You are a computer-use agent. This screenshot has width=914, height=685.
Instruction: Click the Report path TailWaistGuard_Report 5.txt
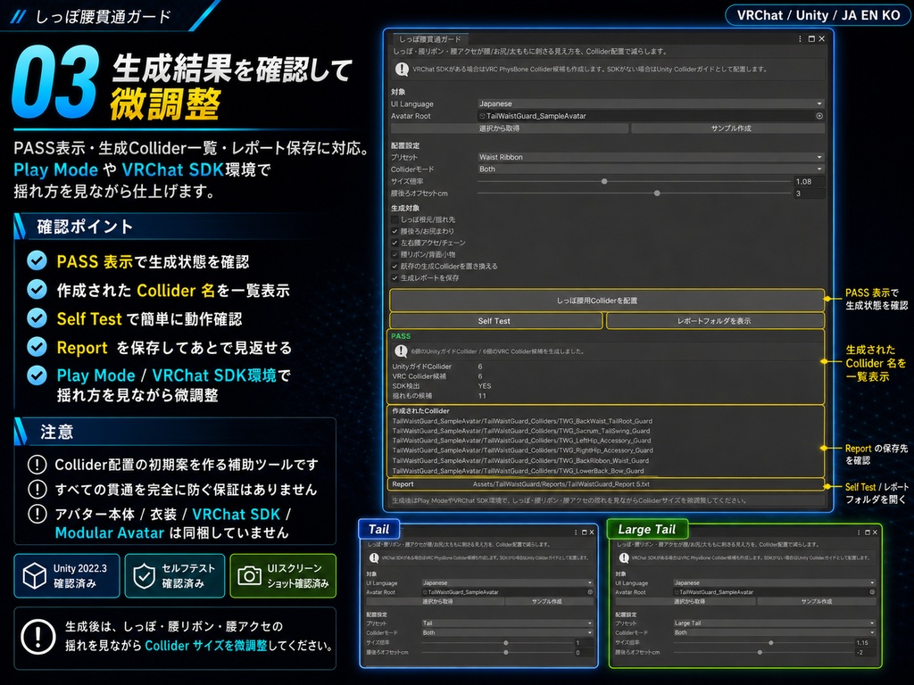pos(561,484)
